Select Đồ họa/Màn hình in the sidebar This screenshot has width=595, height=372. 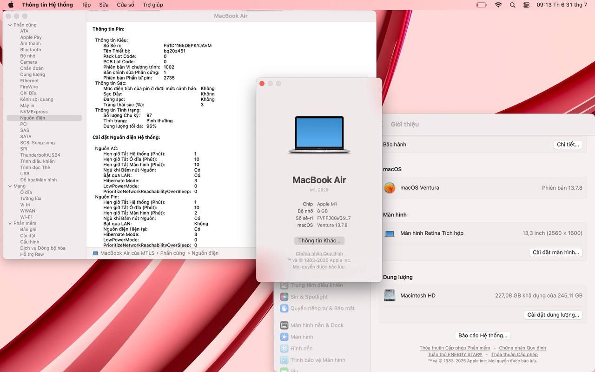click(x=38, y=180)
